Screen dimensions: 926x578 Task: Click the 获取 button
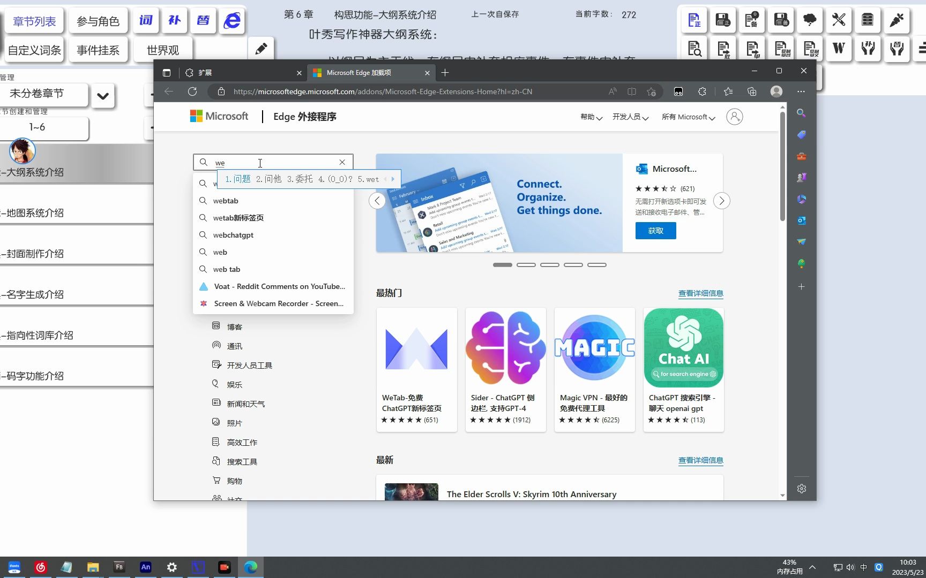655,231
